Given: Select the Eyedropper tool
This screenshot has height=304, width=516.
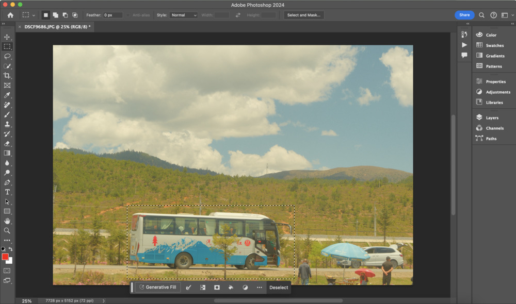Looking at the screenshot, I should [7, 95].
